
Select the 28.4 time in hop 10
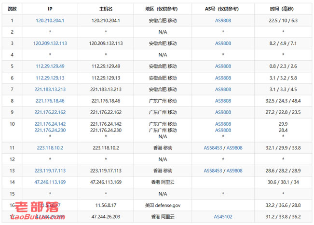point(283,130)
